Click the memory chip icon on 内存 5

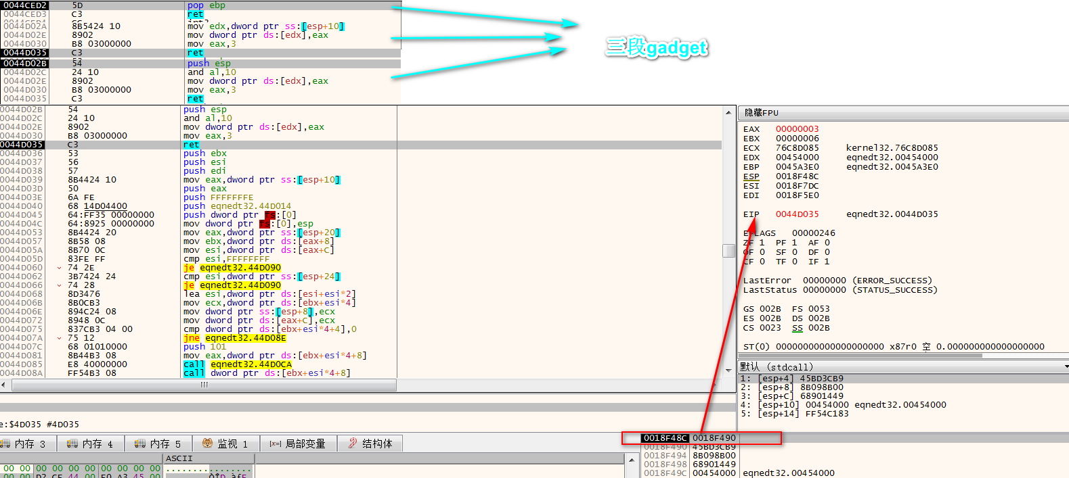click(x=139, y=444)
